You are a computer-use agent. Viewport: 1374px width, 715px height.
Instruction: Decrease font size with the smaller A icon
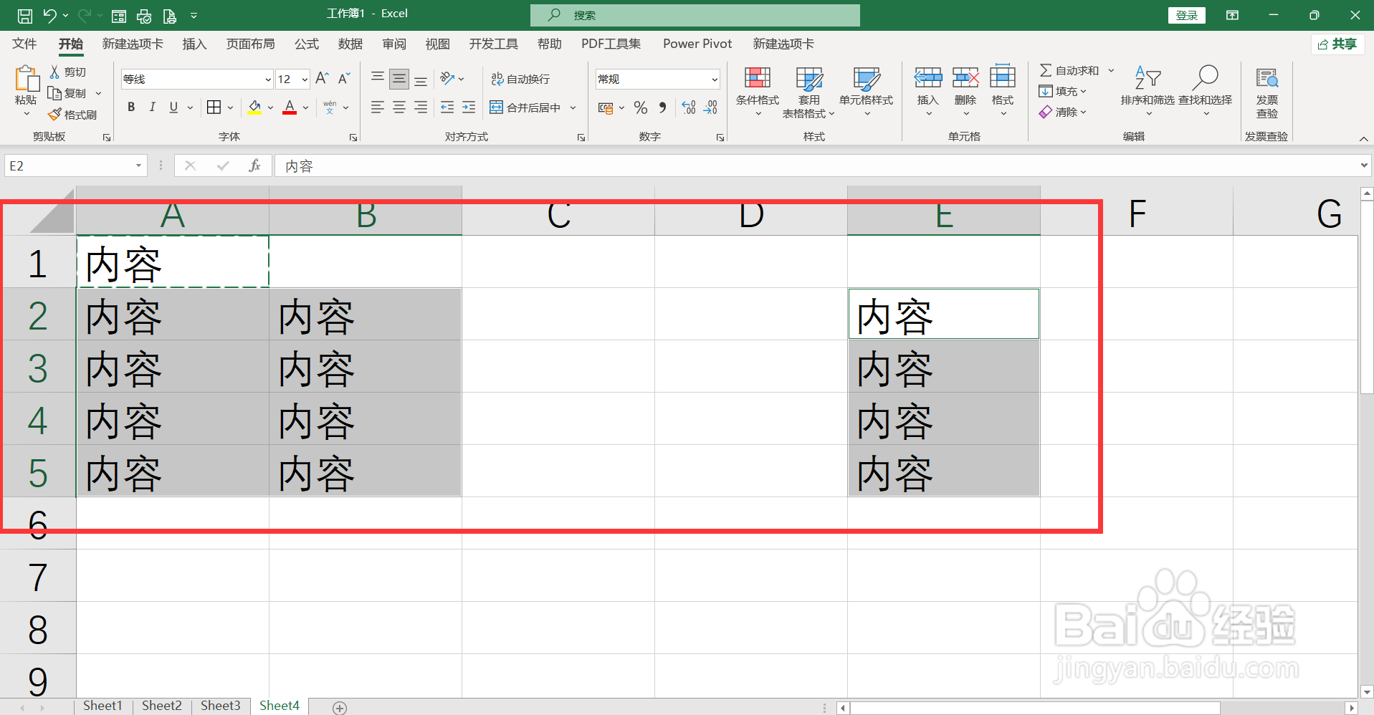click(x=344, y=78)
